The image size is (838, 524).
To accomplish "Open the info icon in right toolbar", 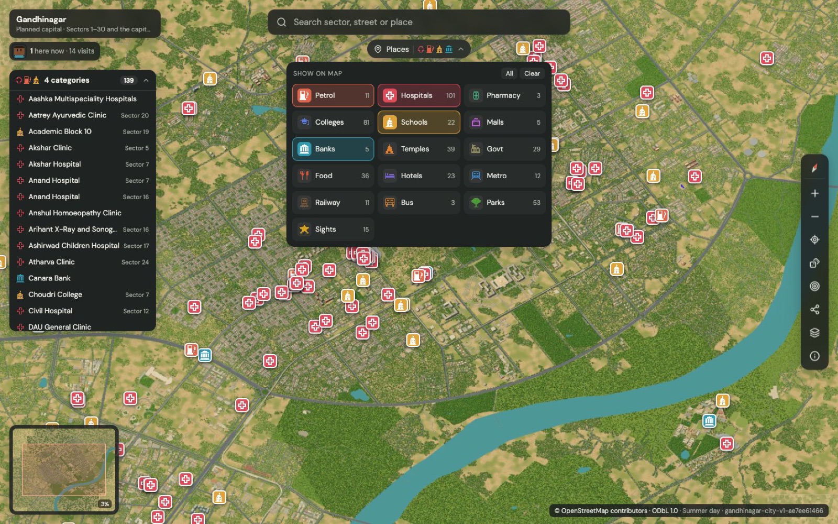I will click(x=814, y=356).
